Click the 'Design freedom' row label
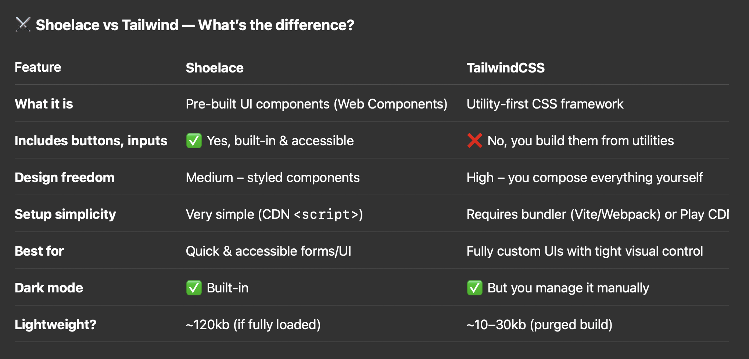The height and width of the screenshot is (359, 749). 65,177
